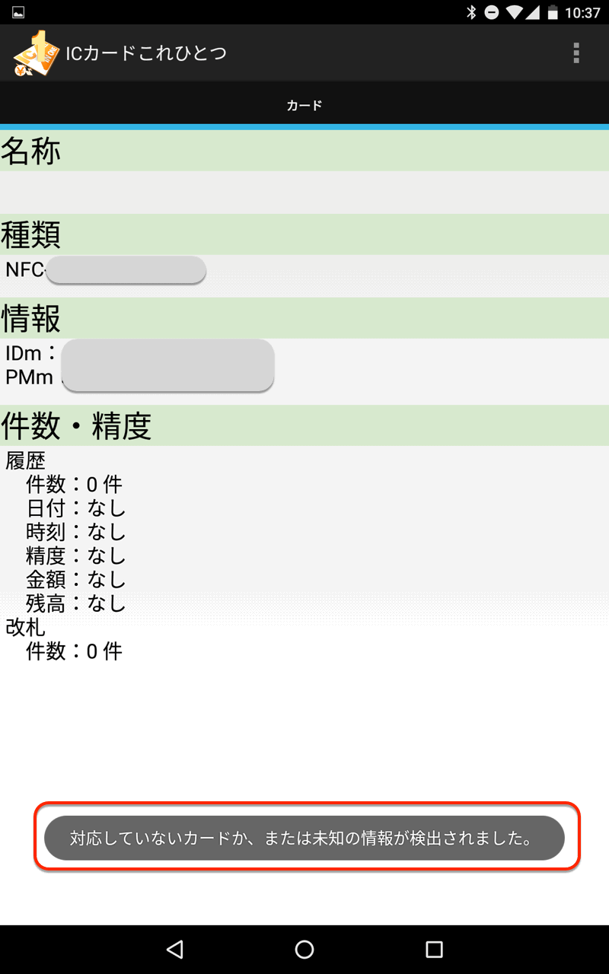The width and height of the screenshot is (609, 974).
Task: Open the recent apps square button
Action: [x=434, y=949]
